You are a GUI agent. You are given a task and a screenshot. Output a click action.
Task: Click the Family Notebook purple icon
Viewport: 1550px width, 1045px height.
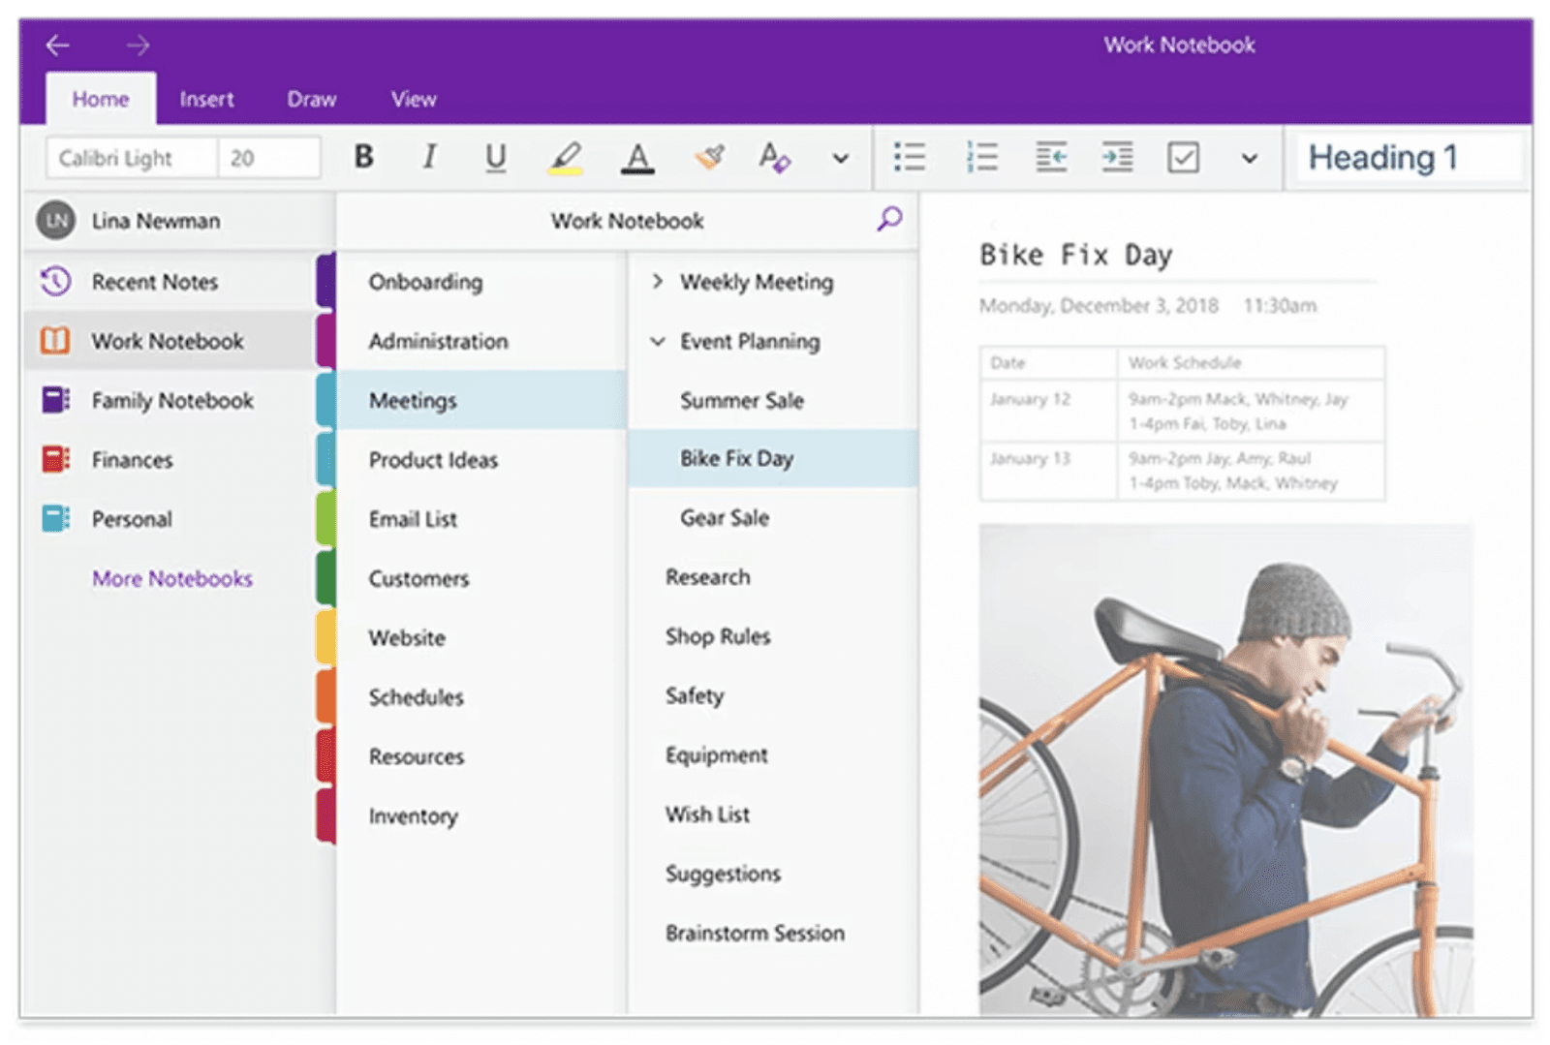pyautogui.click(x=55, y=400)
